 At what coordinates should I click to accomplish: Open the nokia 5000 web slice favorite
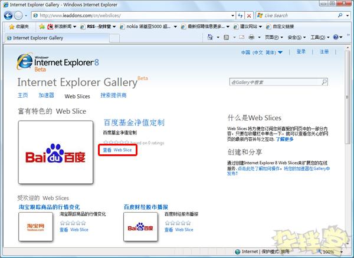[145, 27]
